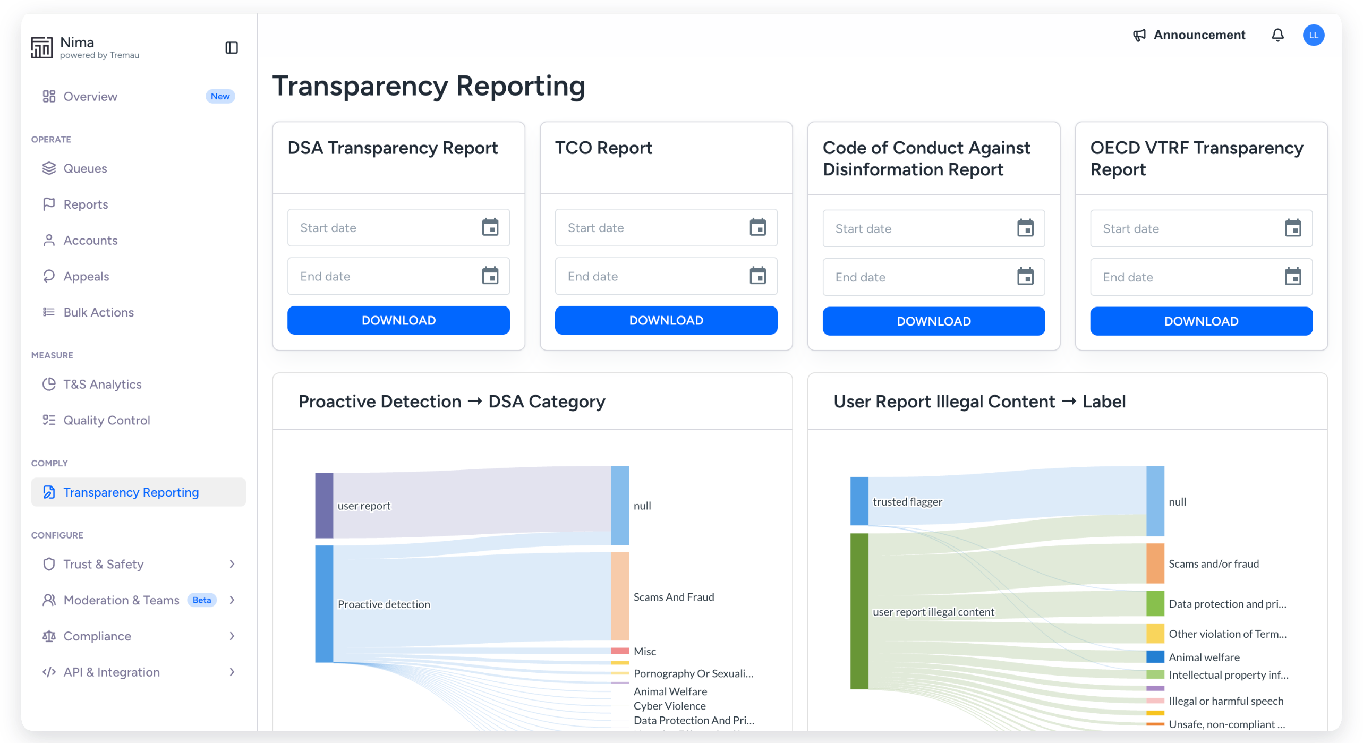
Task: Open Bulk Actions in sidebar
Action: (138, 313)
